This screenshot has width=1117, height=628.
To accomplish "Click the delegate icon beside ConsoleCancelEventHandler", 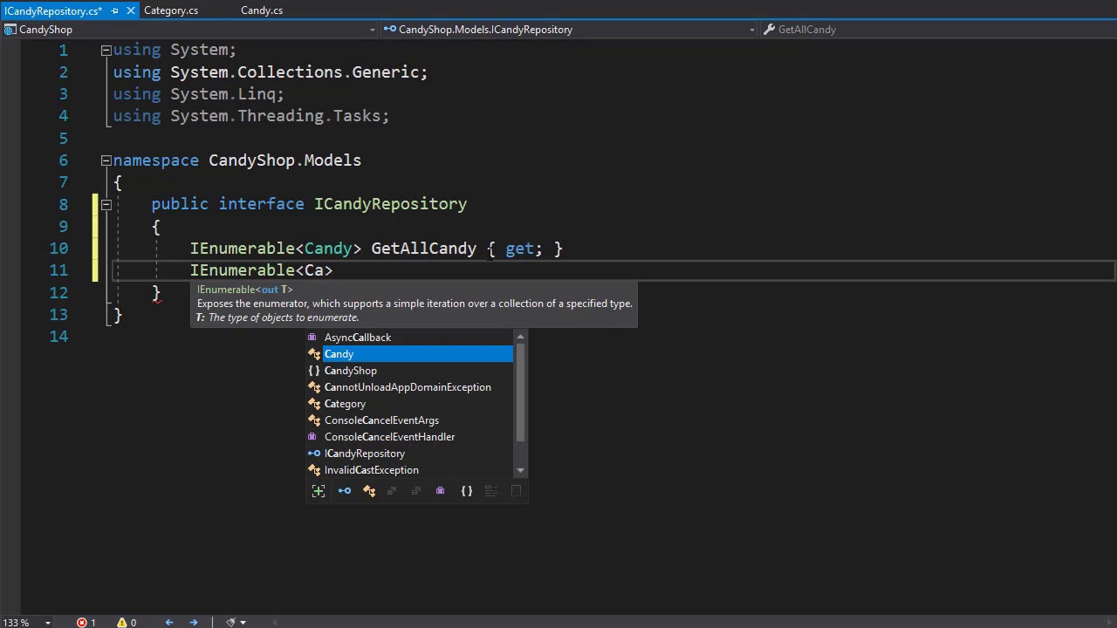I will pyautogui.click(x=312, y=437).
